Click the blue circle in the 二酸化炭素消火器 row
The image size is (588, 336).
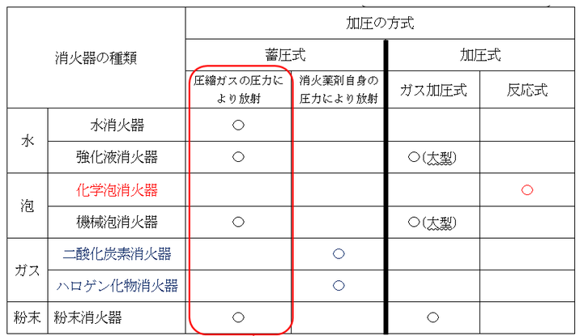[339, 254]
